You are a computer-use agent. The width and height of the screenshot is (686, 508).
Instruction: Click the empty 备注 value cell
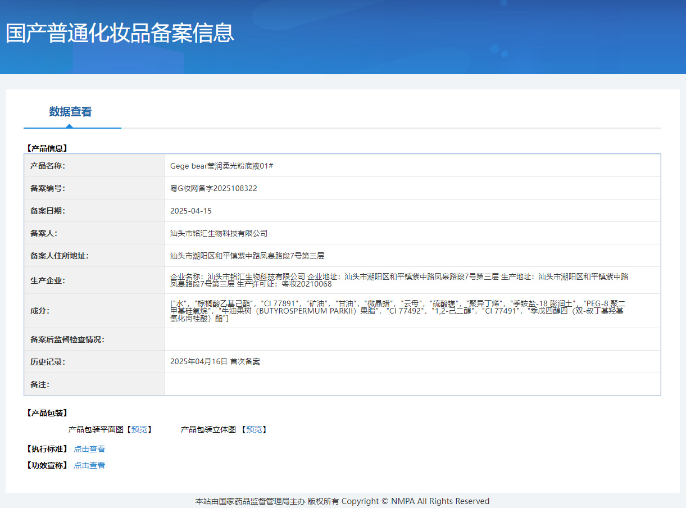[x=412, y=384]
